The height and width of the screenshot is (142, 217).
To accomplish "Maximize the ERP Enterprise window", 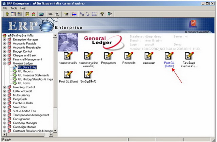I will (x=207, y=3).
